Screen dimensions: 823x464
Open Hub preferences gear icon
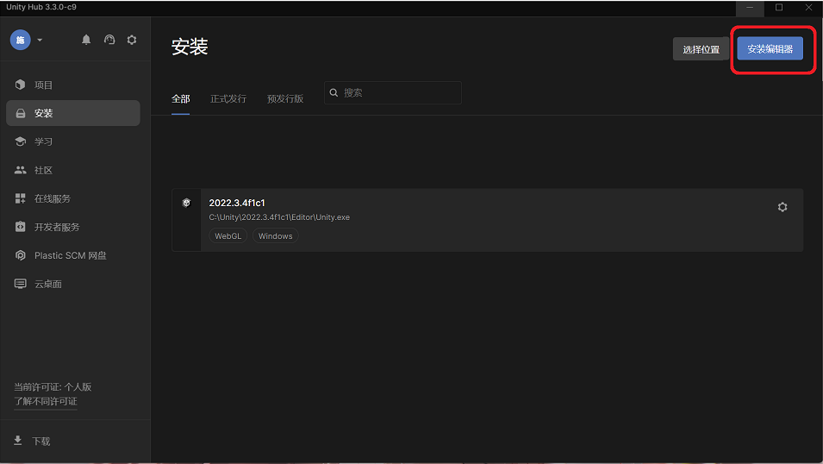coord(132,40)
